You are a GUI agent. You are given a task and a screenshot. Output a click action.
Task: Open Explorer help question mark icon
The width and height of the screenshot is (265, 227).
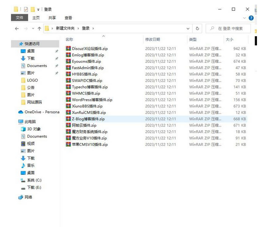pos(251,18)
